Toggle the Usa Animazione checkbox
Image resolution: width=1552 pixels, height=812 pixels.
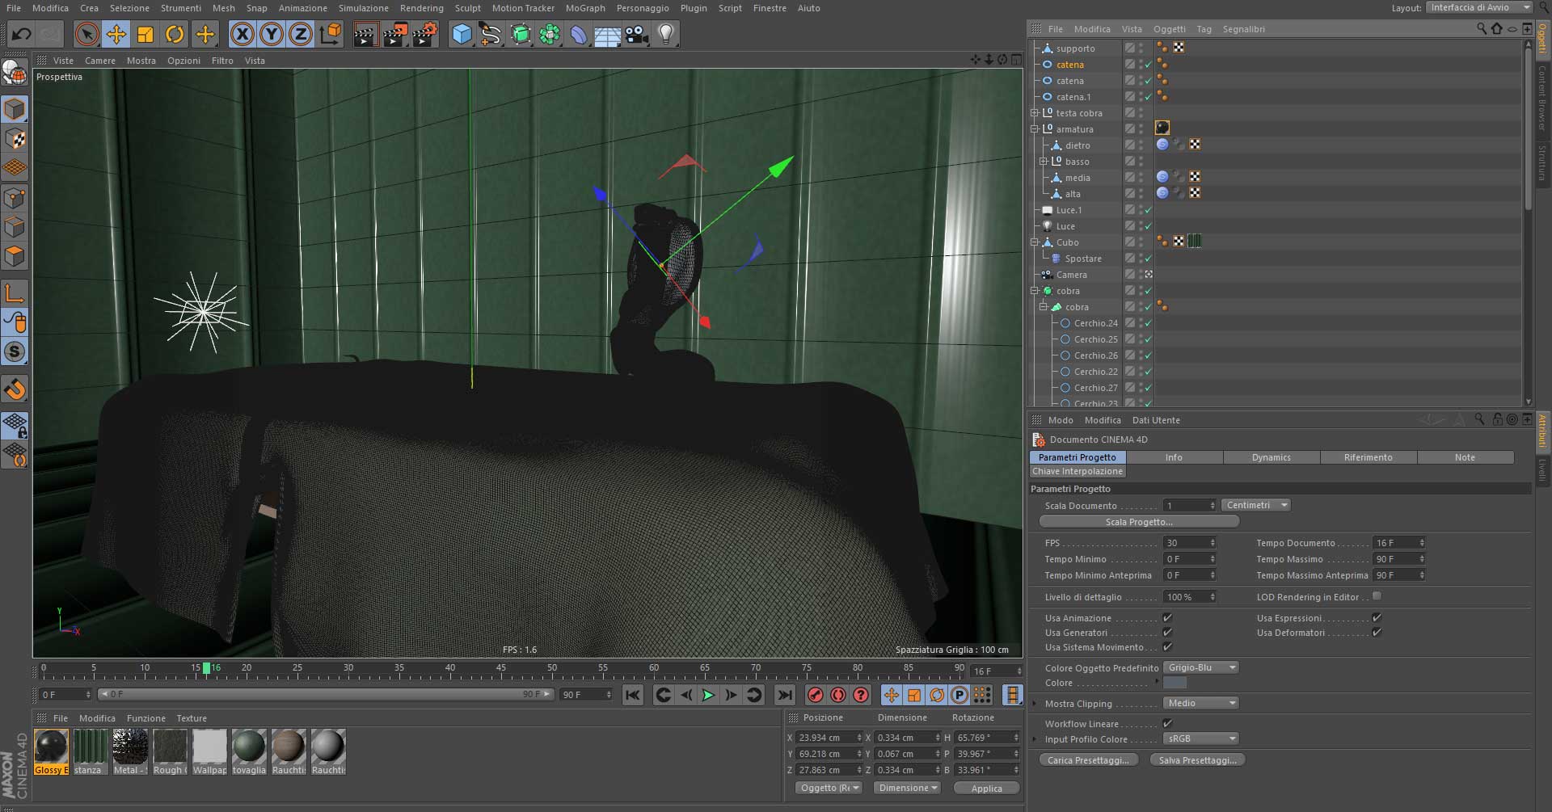tap(1167, 618)
